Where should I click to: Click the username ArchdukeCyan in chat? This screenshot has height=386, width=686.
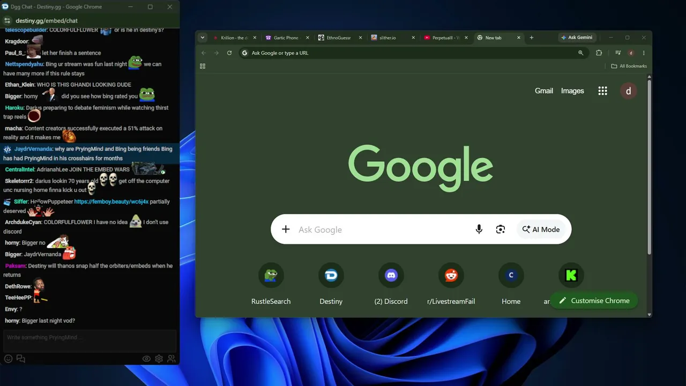(x=23, y=222)
